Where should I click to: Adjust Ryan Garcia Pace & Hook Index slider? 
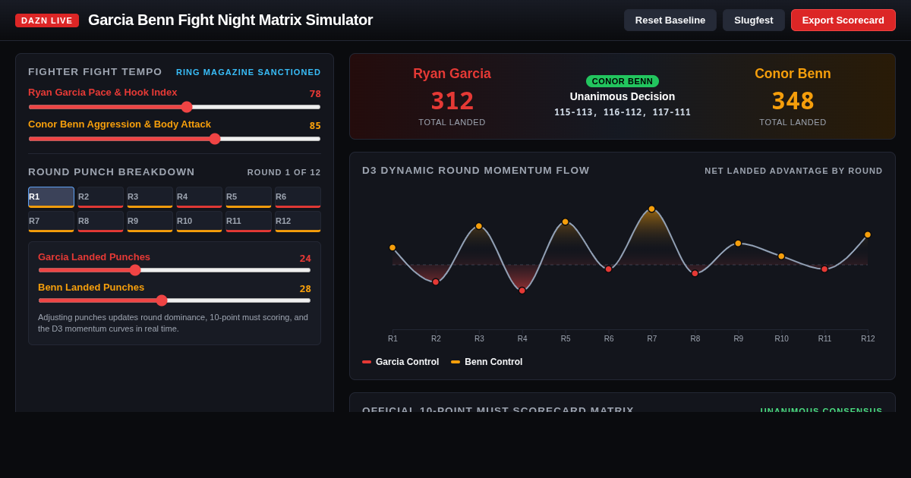175,107
